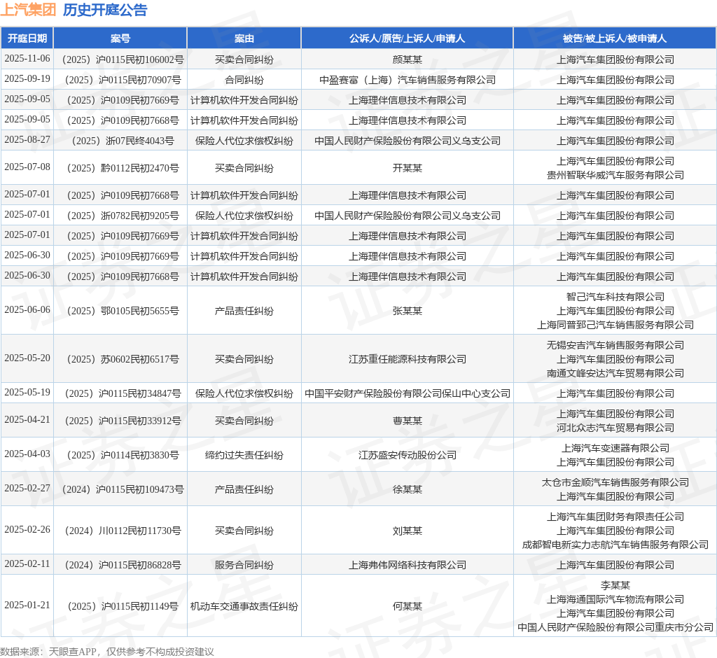Click the 被告/被上诉人/被申请人 column header
This screenshot has width=717, height=658.
coord(615,38)
